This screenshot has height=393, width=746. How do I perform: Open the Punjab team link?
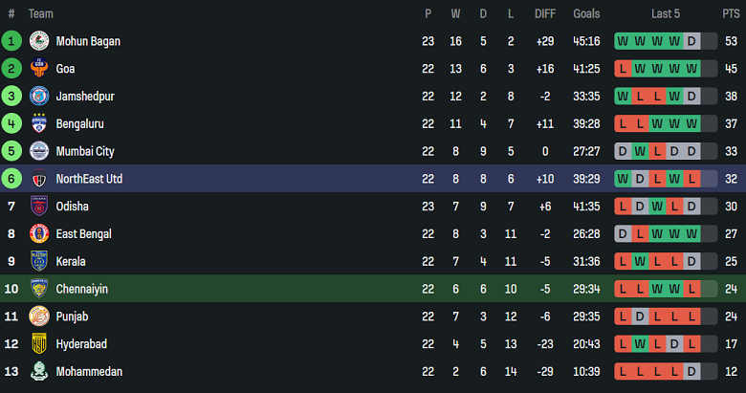tap(73, 317)
